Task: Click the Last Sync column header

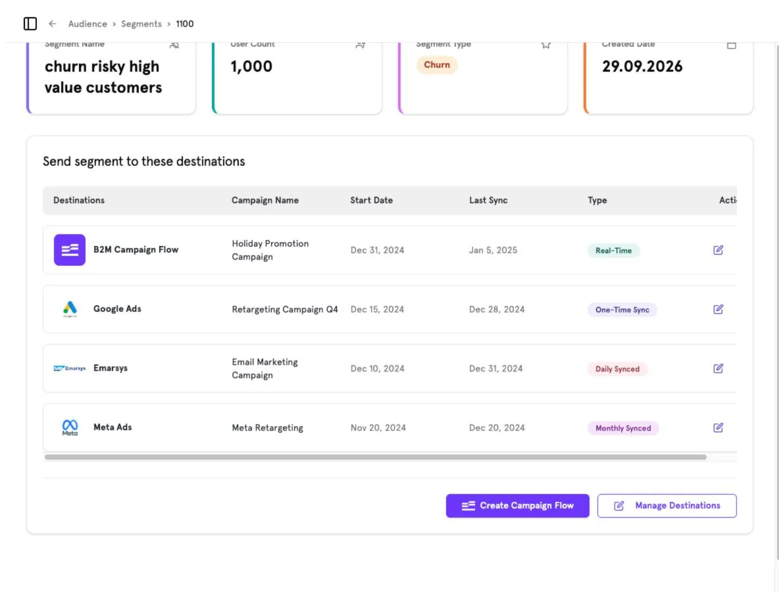Action: coord(488,200)
